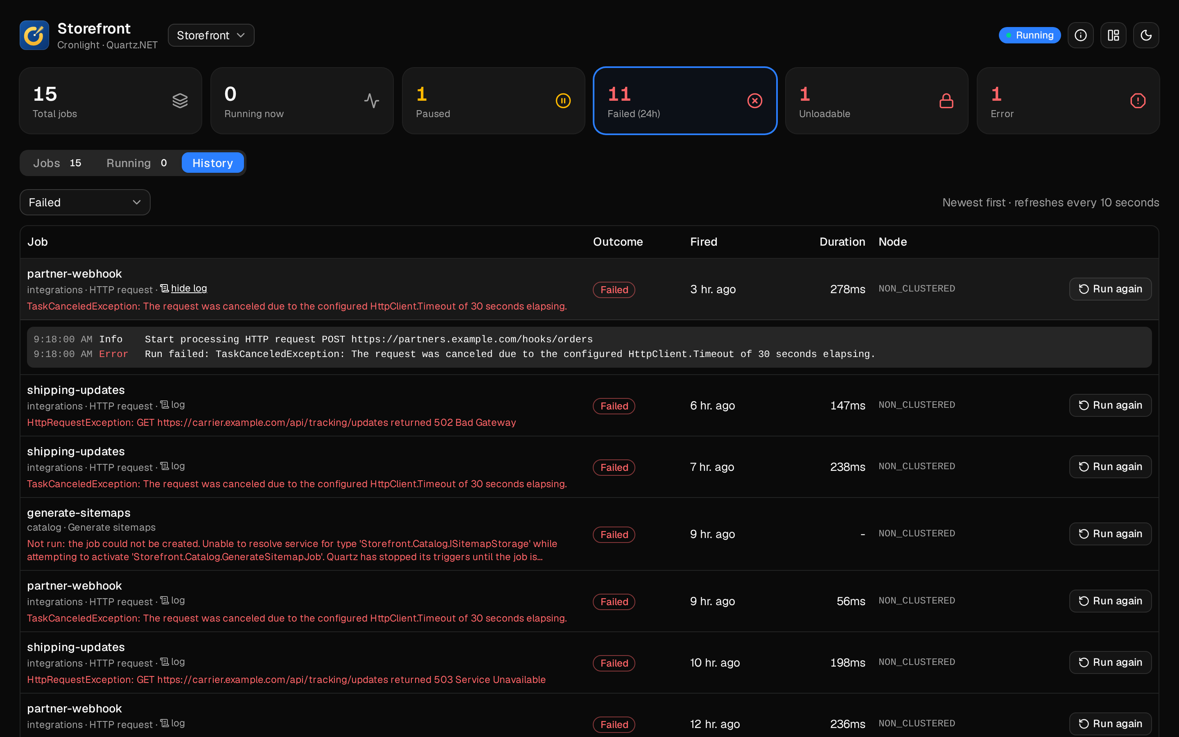Open the info icon button

pyautogui.click(x=1081, y=35)
